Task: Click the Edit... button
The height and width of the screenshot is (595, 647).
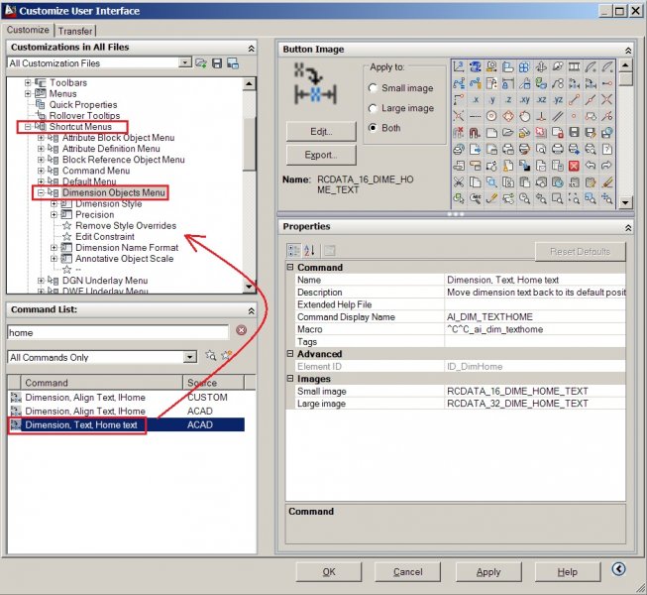Action: coord(321,132)
